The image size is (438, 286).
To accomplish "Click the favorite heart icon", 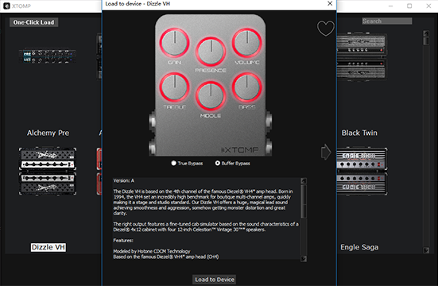I will tap(326, 29).
